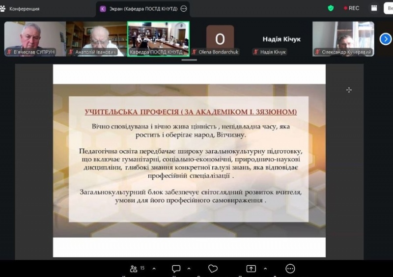
Task: Click Olena Bondarchuk's avatar tile
Action: pos(220,38)
